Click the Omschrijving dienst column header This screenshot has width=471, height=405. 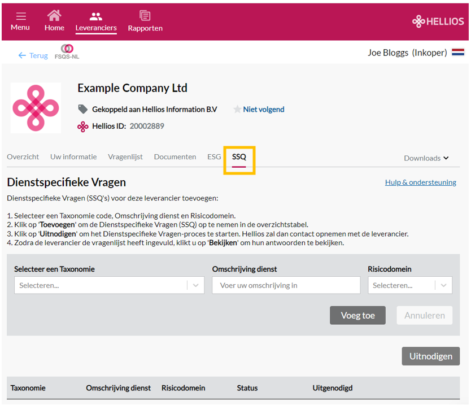click(x=119, y=388)
